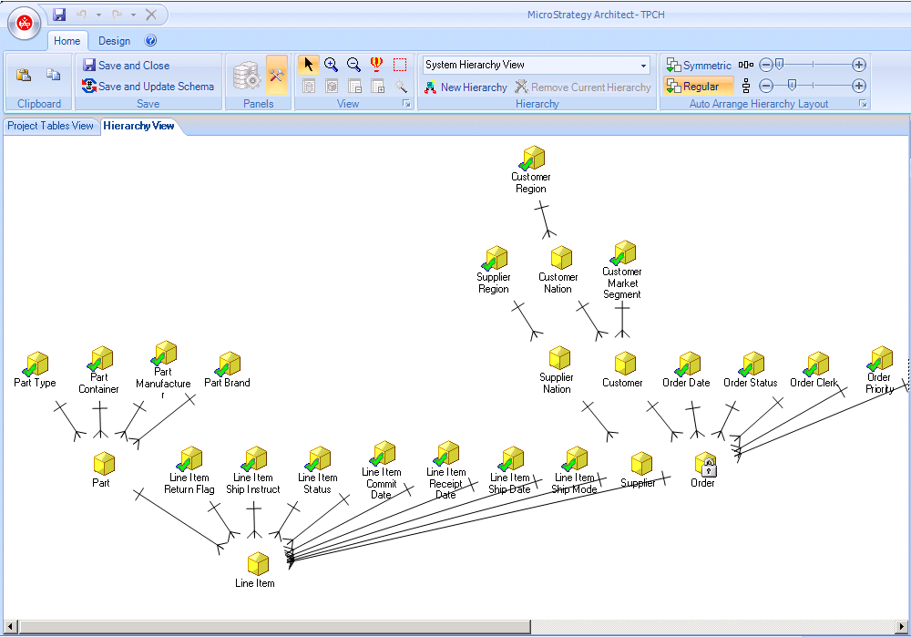Viewport: 911px width, 637px height.
Task: Open the Undo history dropdown arrow
Action: (98, 15)
